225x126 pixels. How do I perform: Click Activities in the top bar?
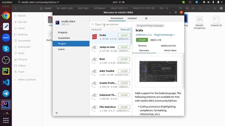point(7,2)
